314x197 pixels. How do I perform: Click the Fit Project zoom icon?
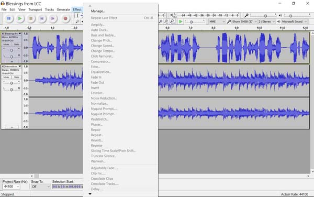point(172,21)
